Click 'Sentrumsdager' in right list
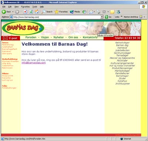 pos(122,53)
